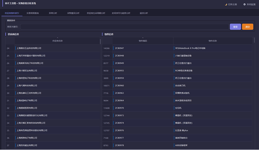Viewport: 259px width, 150px height.
Task: Click material code ZCB0964
Action: click(119, 100)
